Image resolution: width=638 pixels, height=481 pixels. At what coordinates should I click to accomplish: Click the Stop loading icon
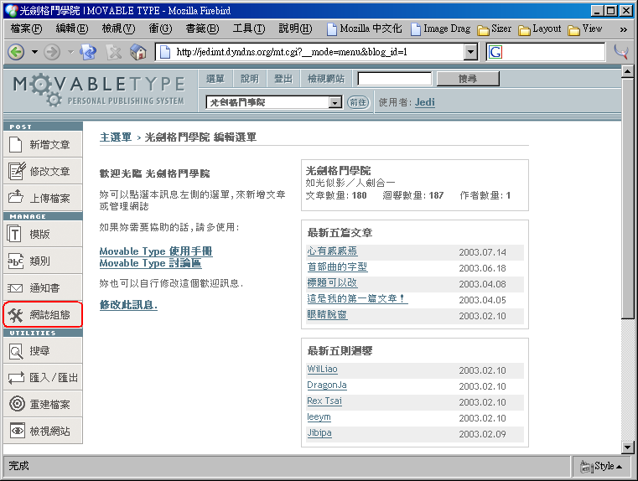[x=114, y=52]
